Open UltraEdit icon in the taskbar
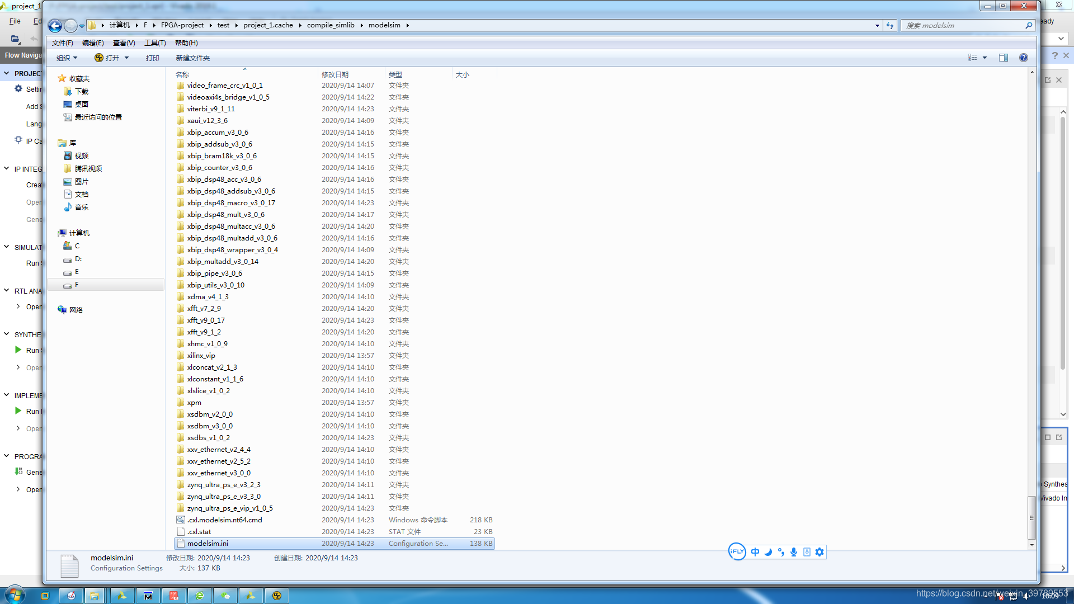The height and width of the screenshot is (604, 1074). click(x=277, y=596)
